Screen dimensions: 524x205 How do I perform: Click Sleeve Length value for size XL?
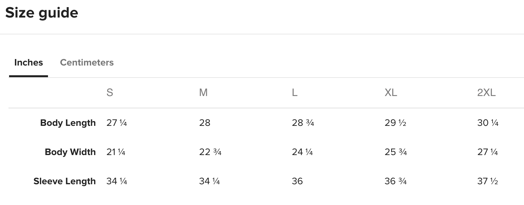click(x=396, y=181)
